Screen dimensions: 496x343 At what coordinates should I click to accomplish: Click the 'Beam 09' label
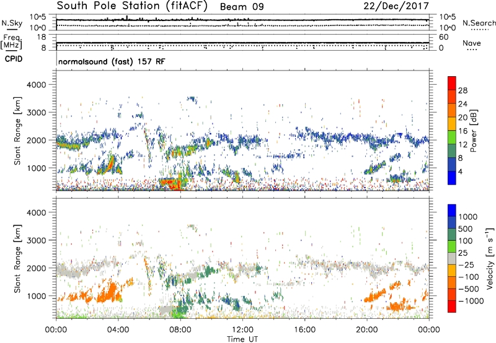pos(242,7)
